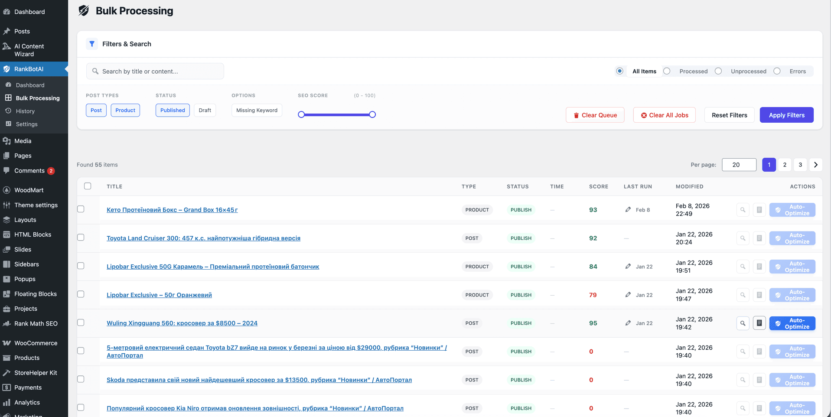
Task: Open the Toyota Land Cruiser 300 post link
Action: pos(203,238)
